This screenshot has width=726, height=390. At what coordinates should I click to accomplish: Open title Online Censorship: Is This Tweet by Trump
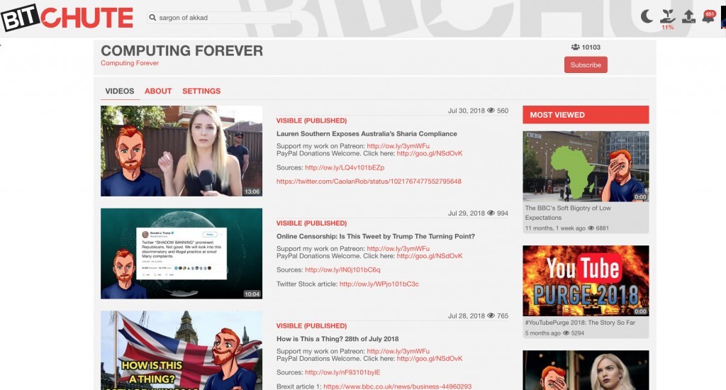coord(376,236)
